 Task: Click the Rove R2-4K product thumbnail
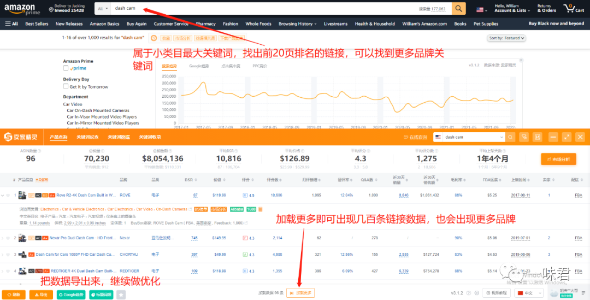[x=22, y=195]
